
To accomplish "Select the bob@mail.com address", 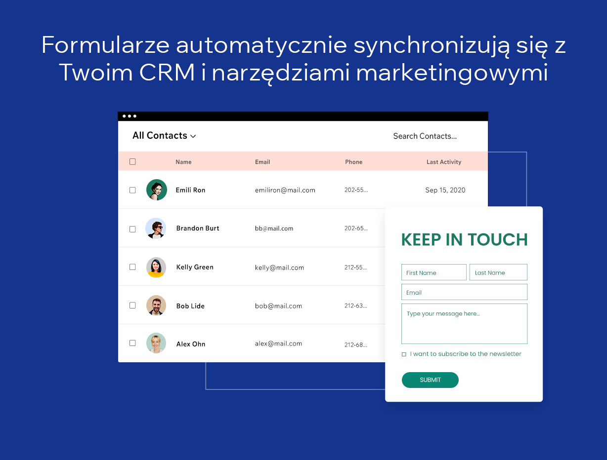I will [x=278, y=306].
